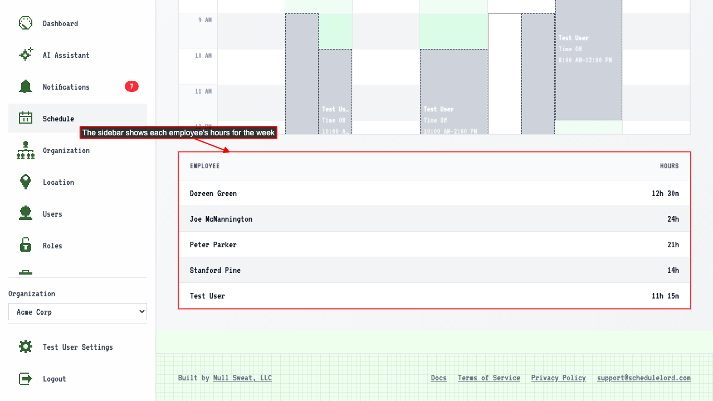Navigate to Organization page
713x401 pixels.
(x=77, y=150)
